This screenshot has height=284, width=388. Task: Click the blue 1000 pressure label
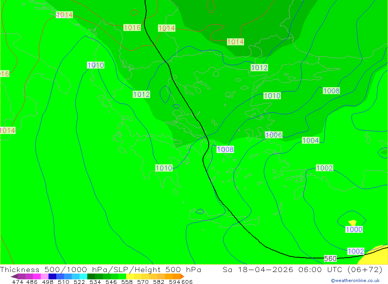click(354, 229)
